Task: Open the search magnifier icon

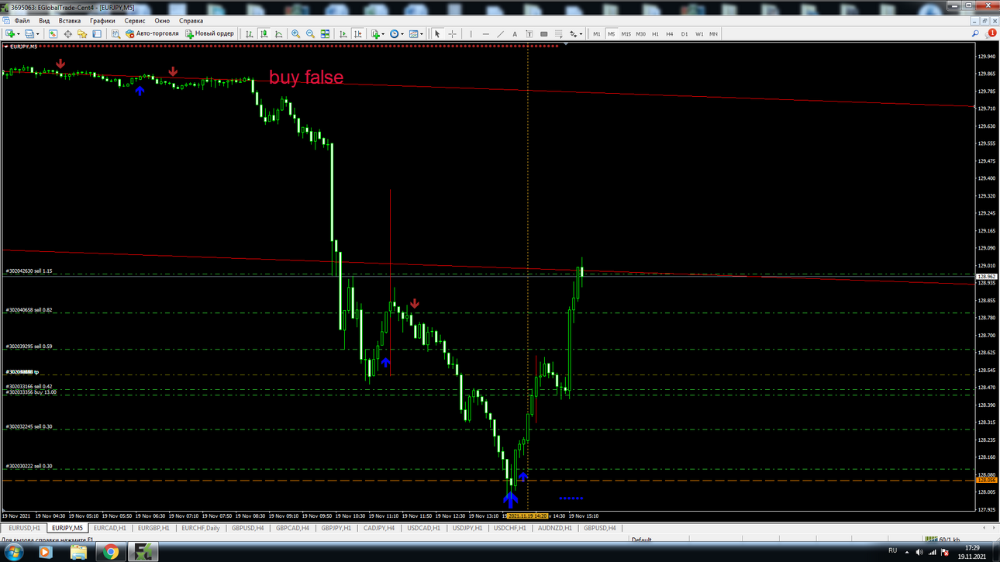Action: coord(975,34)
